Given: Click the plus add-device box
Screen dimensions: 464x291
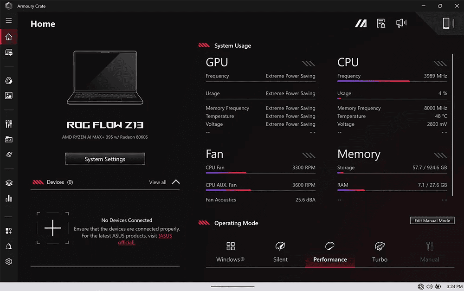Looking at the screenshot, I should pyautogui.click(x=53, y=228).
